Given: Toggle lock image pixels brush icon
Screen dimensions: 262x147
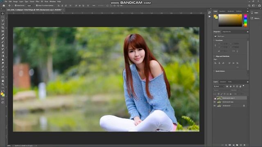Looking at the screenshot, I should [x=221, y=94].
